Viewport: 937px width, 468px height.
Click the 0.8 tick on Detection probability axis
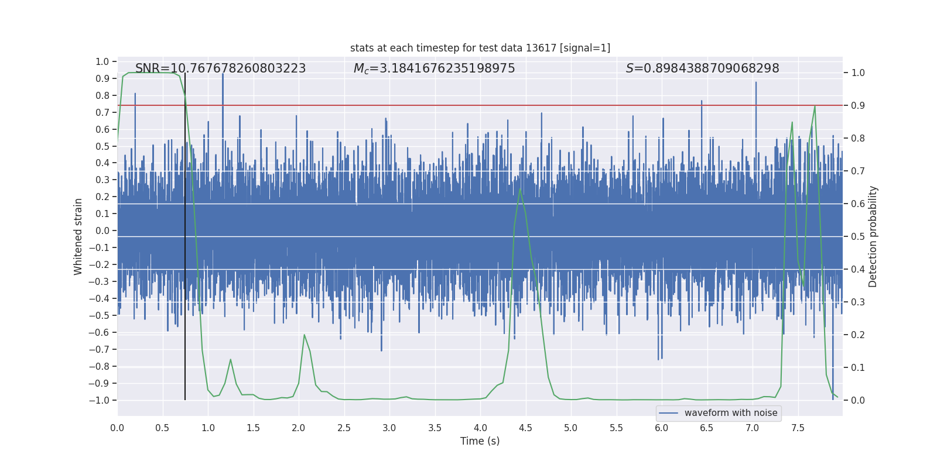[x=858, y=139]
